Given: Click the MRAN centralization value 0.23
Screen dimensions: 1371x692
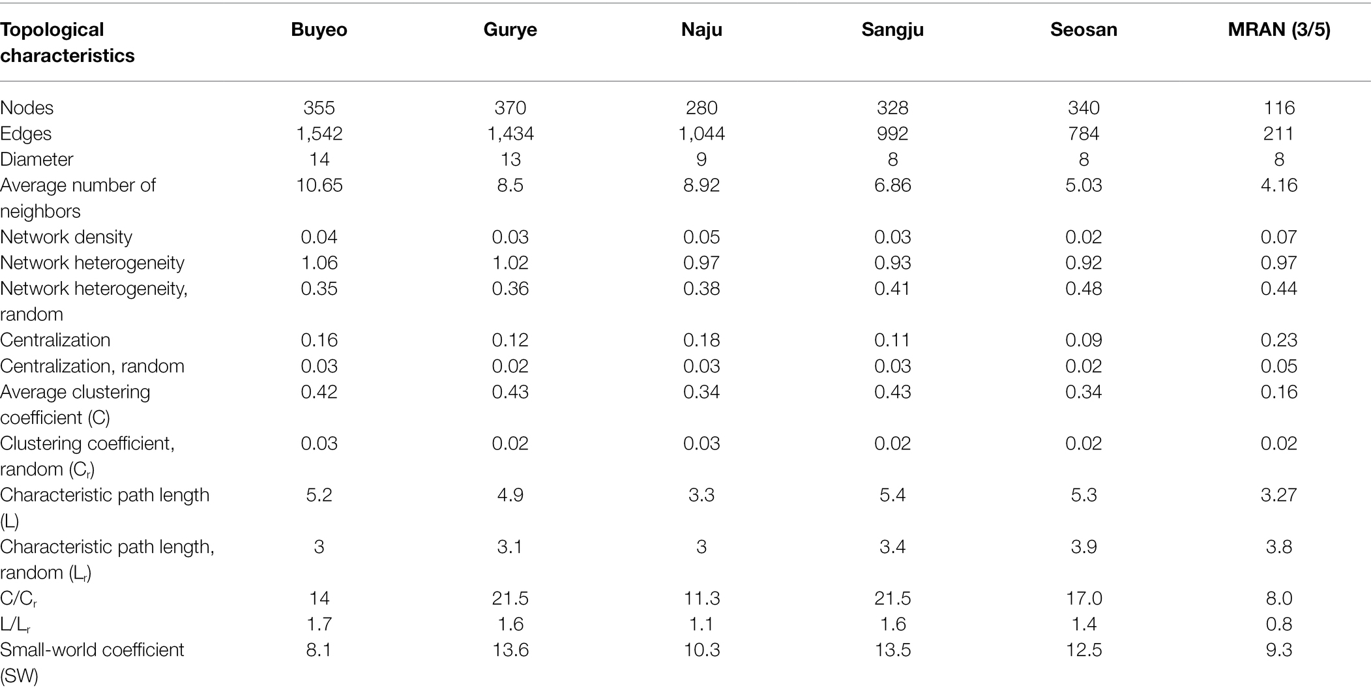Looking at the screenshot, I should [1279, 340].
